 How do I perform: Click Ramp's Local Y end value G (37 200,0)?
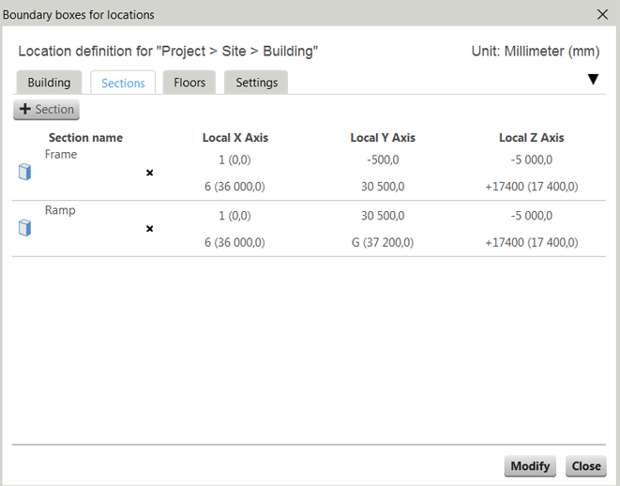(x=383, y=242)
